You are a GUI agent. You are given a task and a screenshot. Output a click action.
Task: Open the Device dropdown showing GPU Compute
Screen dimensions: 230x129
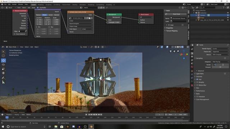220,54
